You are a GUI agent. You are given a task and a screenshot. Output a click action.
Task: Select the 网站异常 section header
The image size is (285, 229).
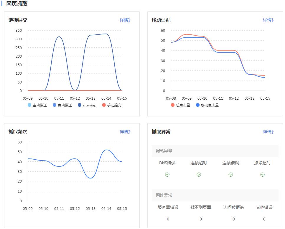tap(215, 151)
